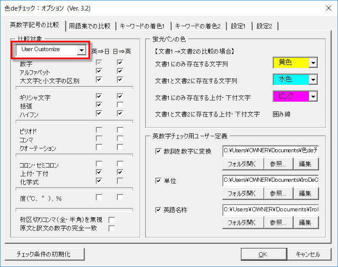Select the 設定2 tab
This screenshot has height=267, width=338.
coord(265,26)
